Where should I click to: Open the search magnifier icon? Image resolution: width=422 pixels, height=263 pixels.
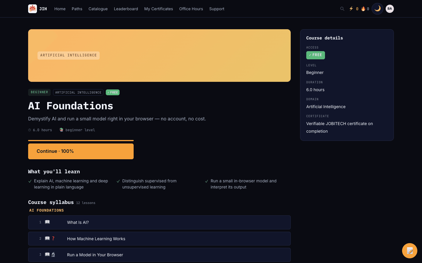(342, 9)
